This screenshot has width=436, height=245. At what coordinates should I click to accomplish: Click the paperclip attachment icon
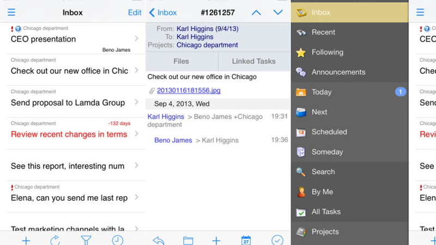coord(152,91)
